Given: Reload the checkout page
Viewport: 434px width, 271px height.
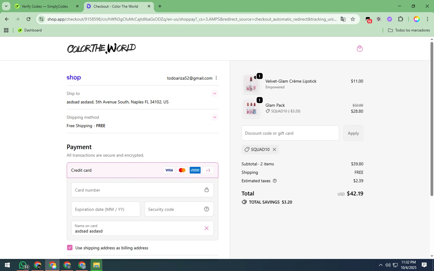Looking at the screenshot, I should pyautogui.click(x=28, y=19).
